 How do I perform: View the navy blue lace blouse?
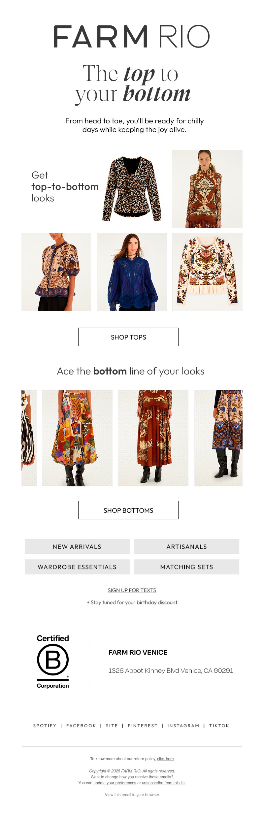(x=132, y=272)
